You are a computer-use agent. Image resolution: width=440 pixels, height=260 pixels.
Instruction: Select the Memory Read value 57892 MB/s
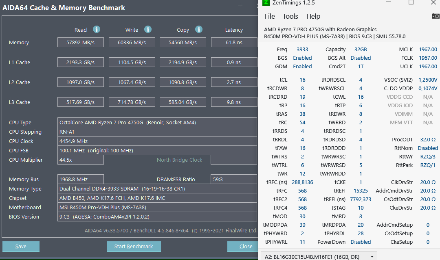(x=81, y=42)
